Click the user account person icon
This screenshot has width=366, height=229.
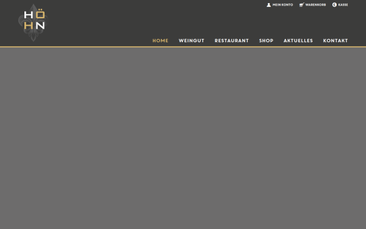click(268, 5)
